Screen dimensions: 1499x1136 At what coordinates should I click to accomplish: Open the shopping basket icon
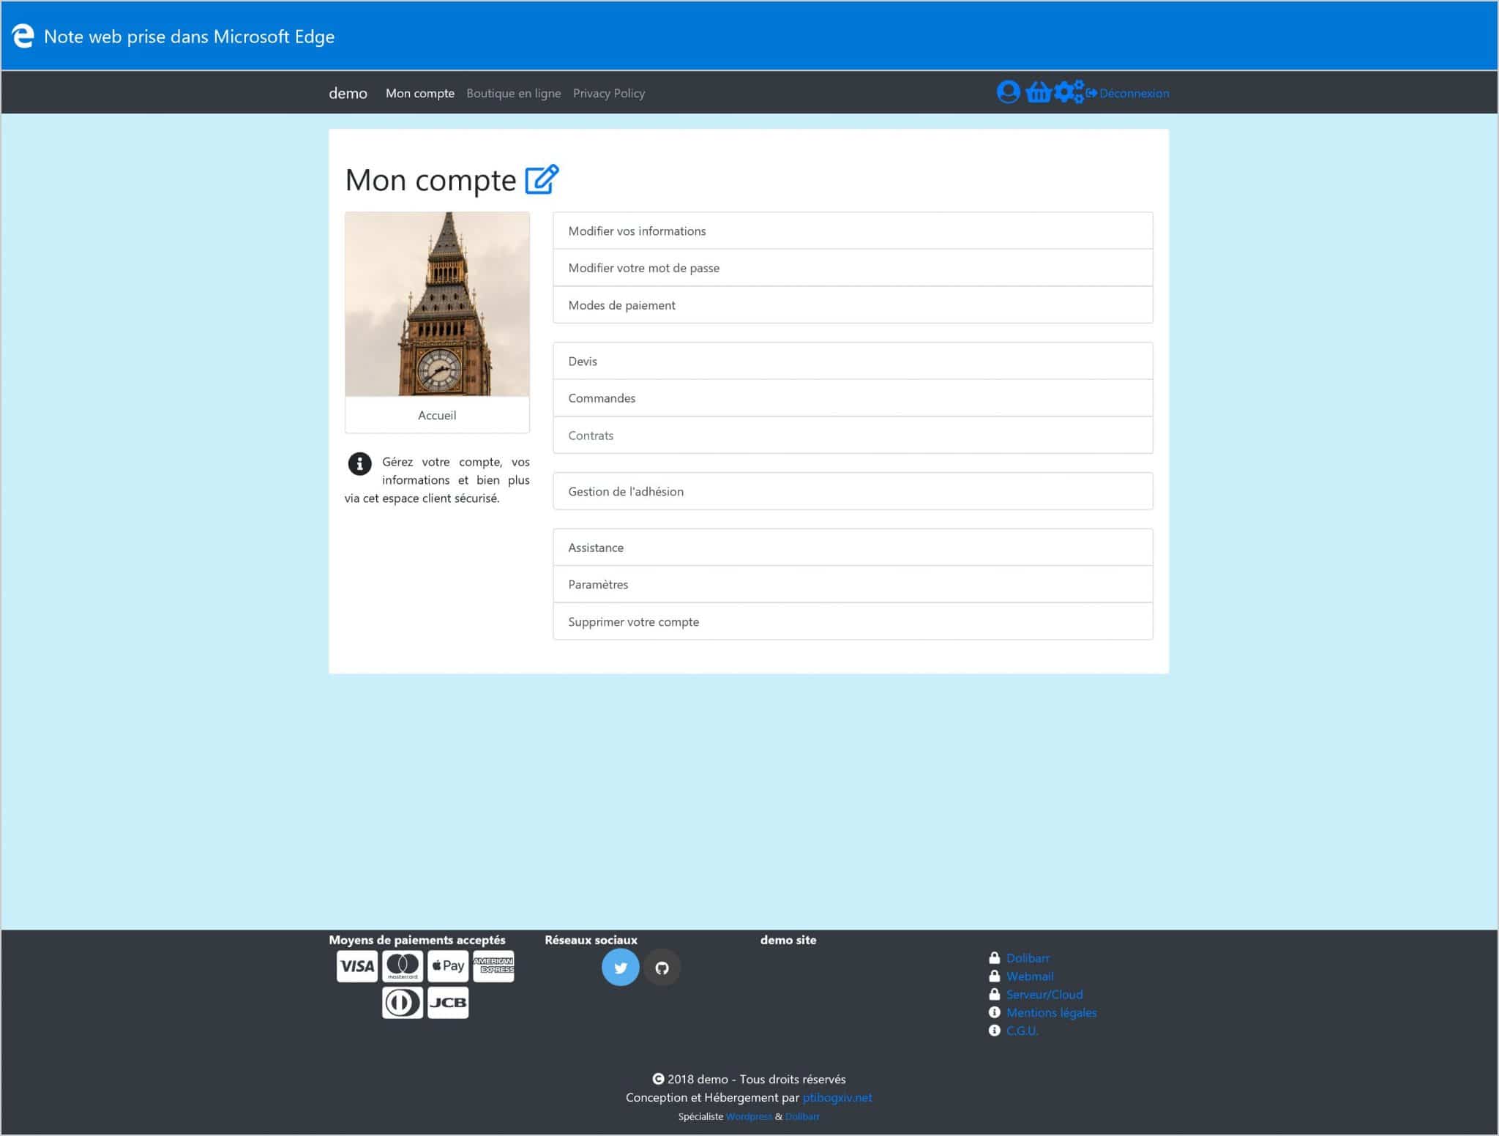point(1038,92)
